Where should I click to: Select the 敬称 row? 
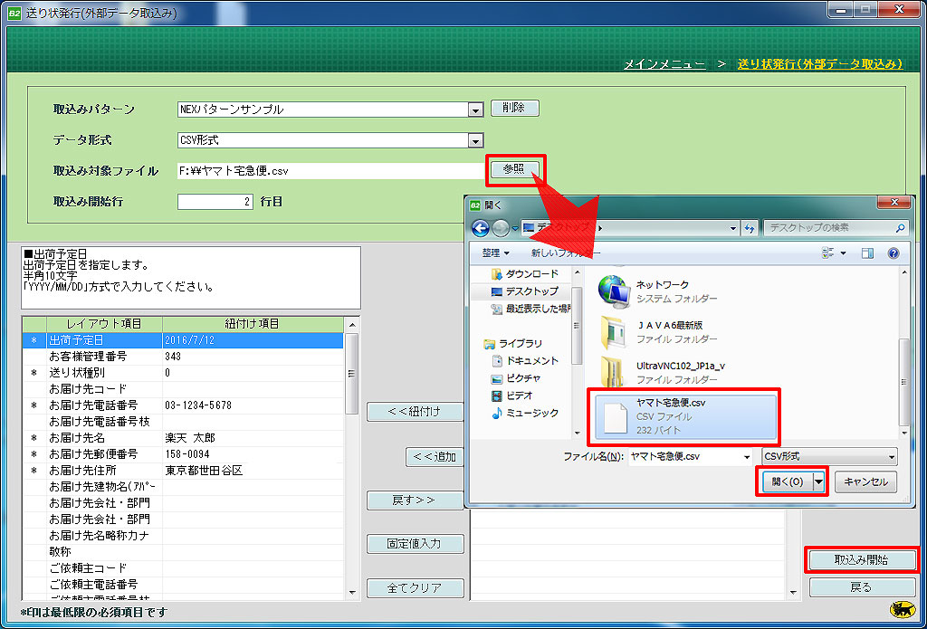click(183, 551)
